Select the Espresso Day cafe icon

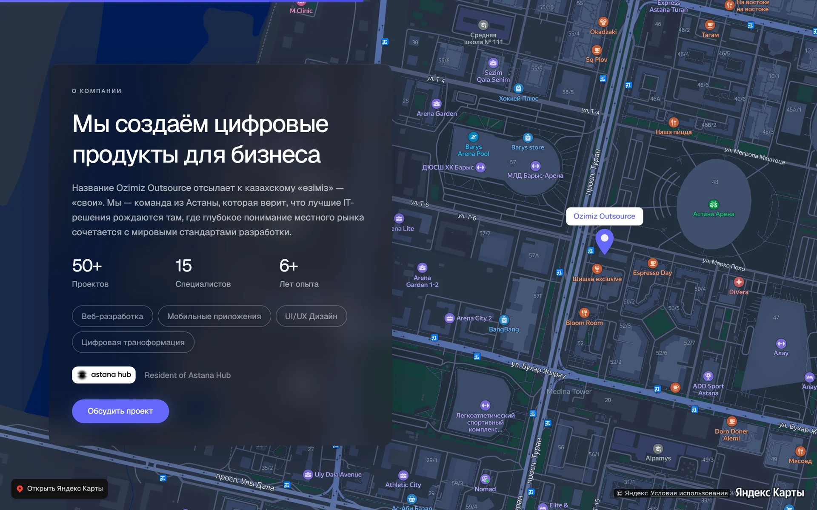tap(652, 263)
